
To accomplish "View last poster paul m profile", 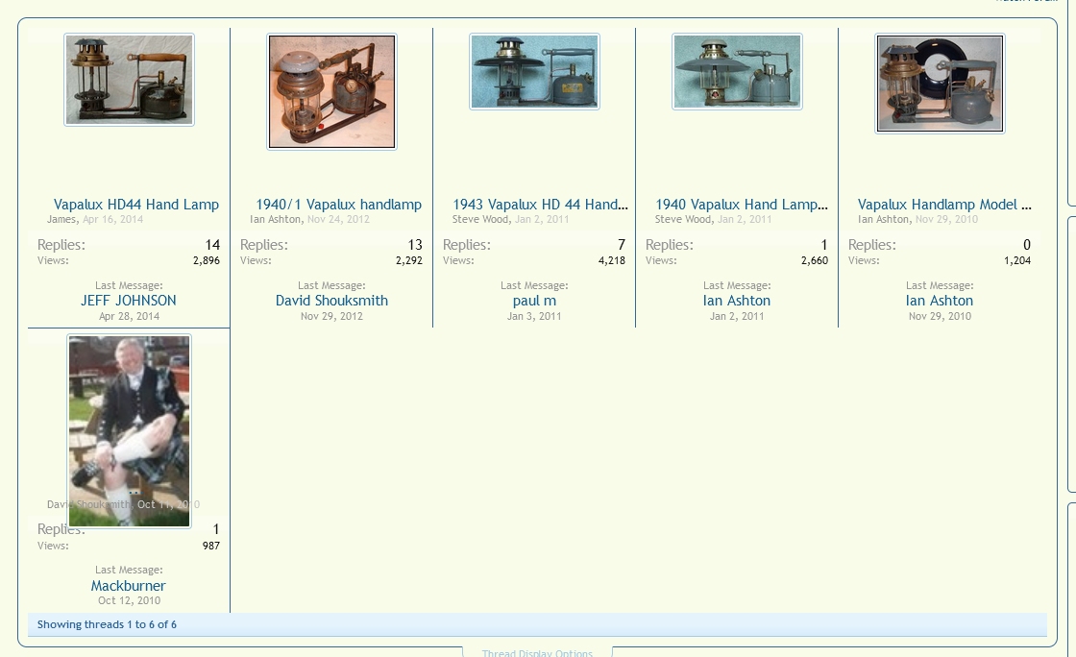I will 534,301.
